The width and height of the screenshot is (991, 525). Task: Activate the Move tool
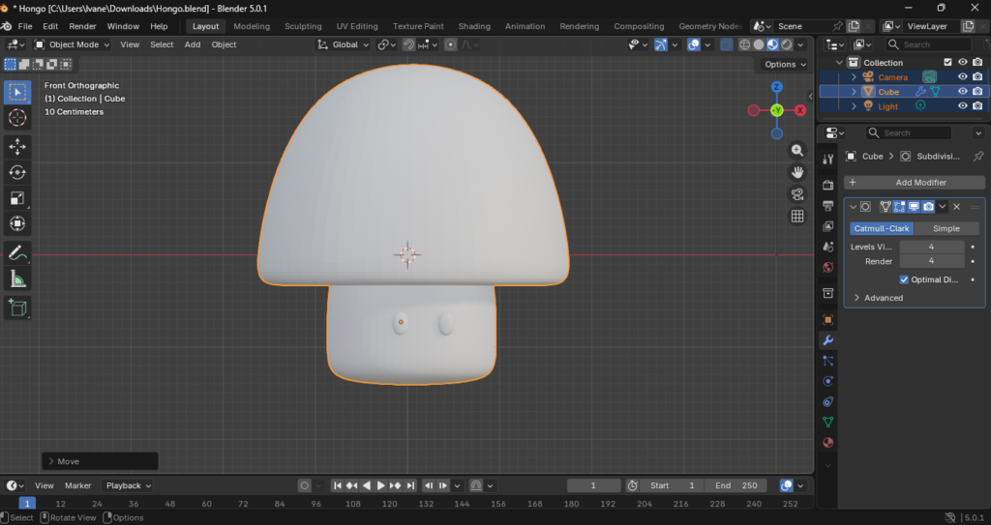[17, 146]
